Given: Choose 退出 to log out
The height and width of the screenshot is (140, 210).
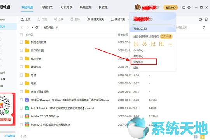Looking at the screenshot, I should point(136,68).
